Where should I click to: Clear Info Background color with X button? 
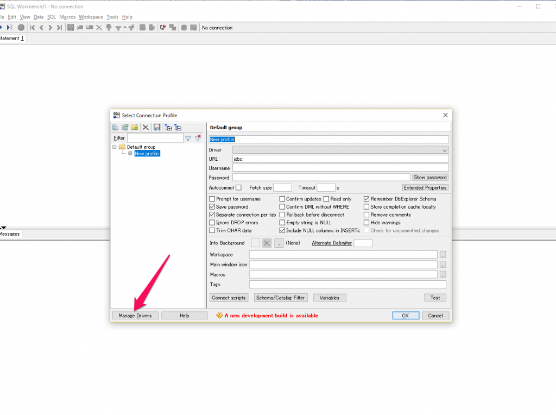[x=267, y=243]
